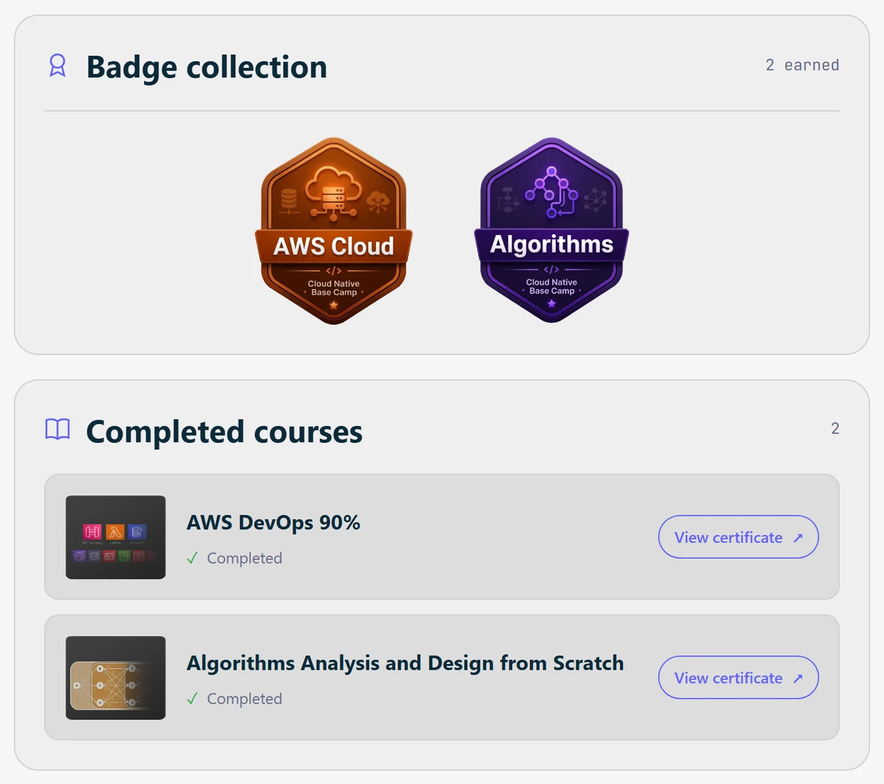The image size is (884, 784).
Task: Click the Badge collection heading
Action: 206,67
